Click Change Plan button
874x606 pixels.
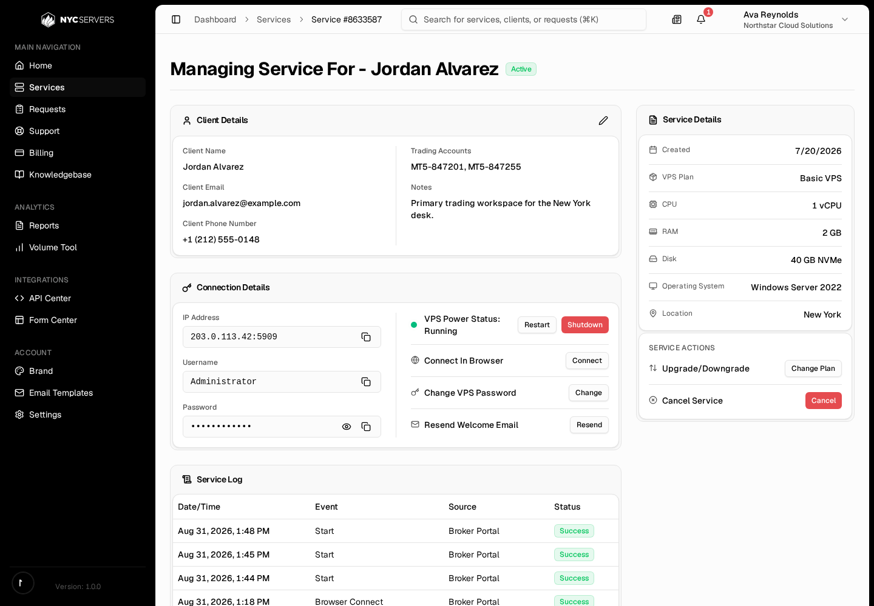tap(813, 368)
